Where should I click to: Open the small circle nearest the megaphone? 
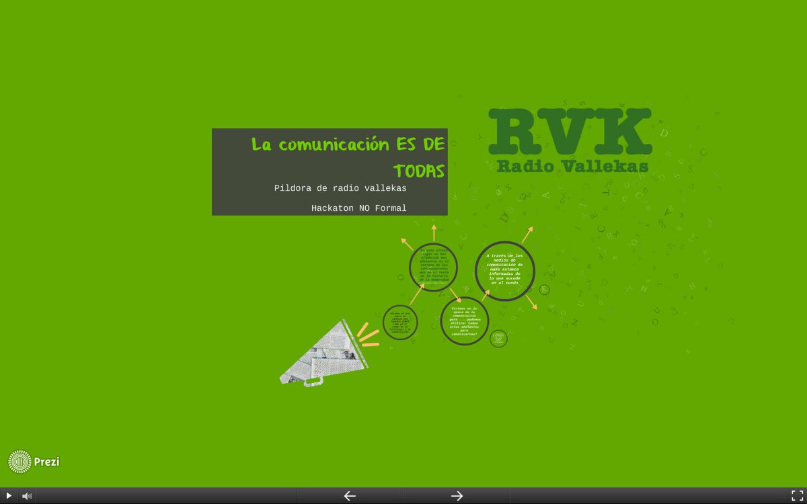(x=400, y=323)
